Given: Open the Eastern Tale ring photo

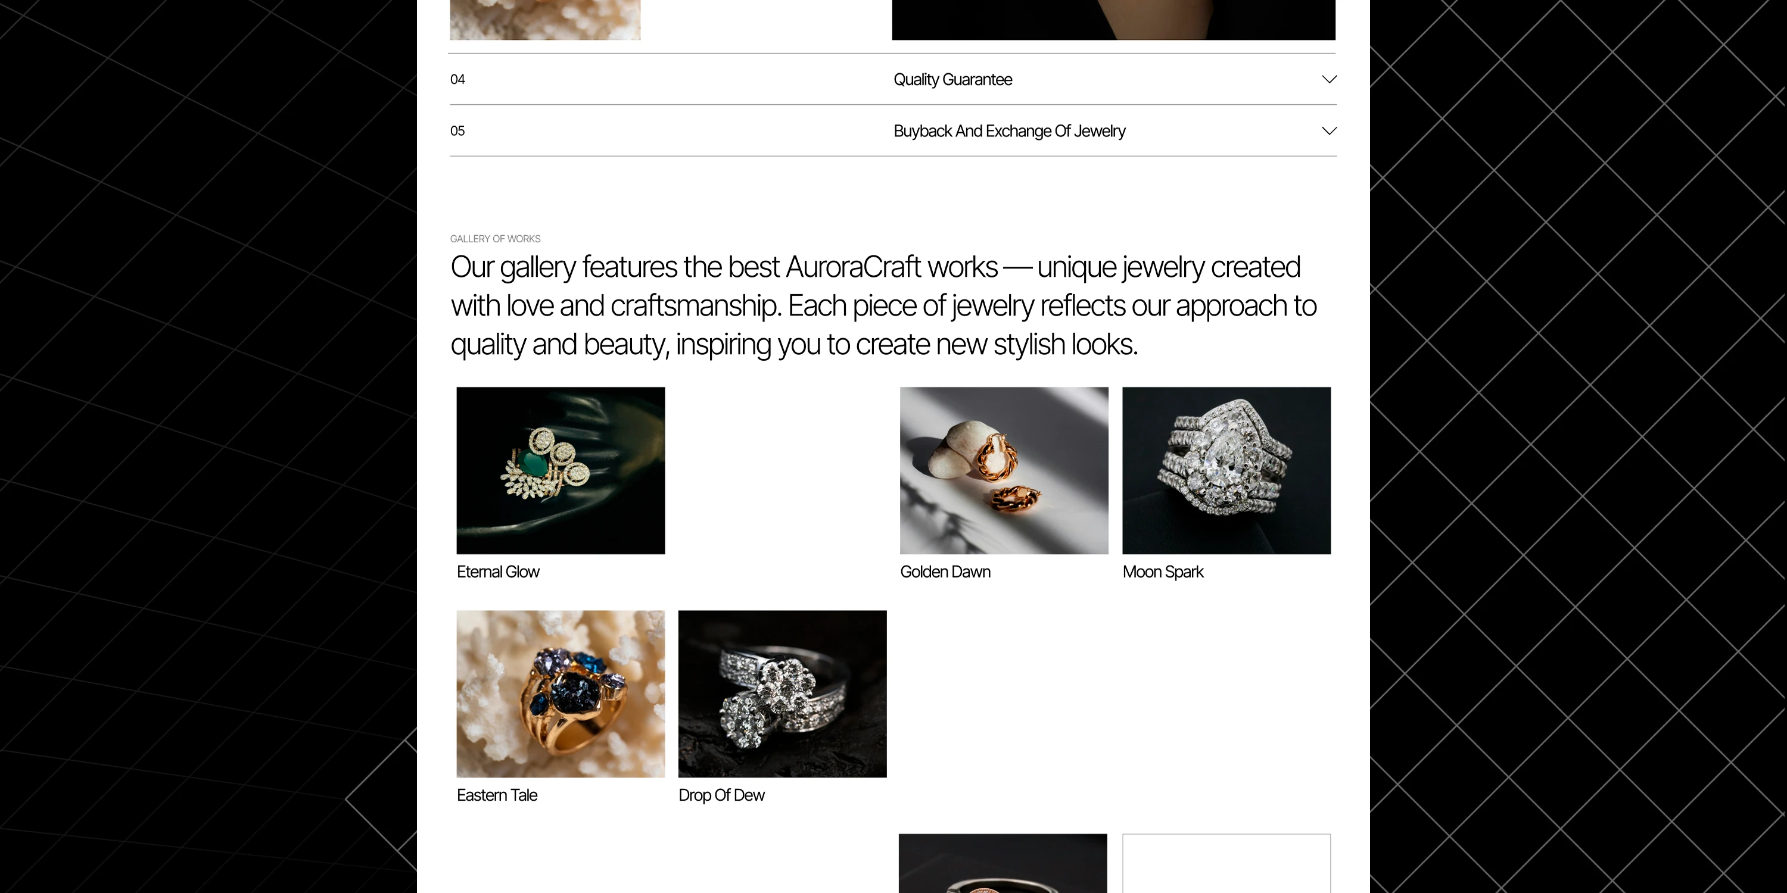Looking at the screenshot, I should 561,694.
